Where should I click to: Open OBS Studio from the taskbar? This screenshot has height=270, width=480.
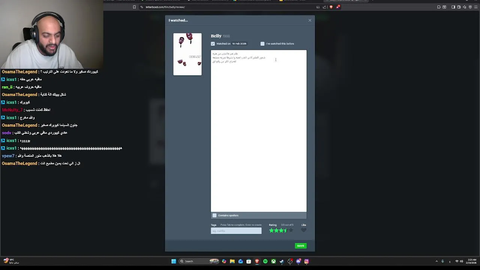(290, 261)
